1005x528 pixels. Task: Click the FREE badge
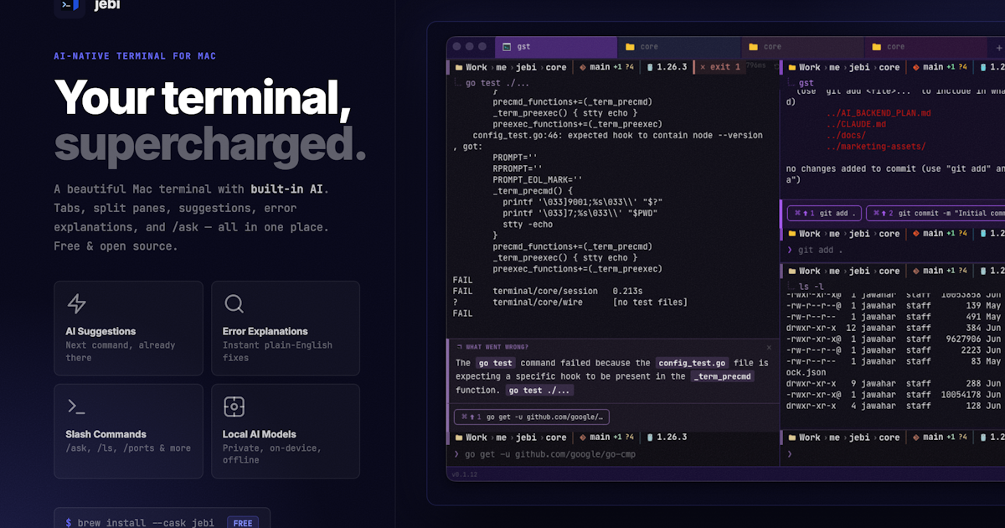[243, 523]
